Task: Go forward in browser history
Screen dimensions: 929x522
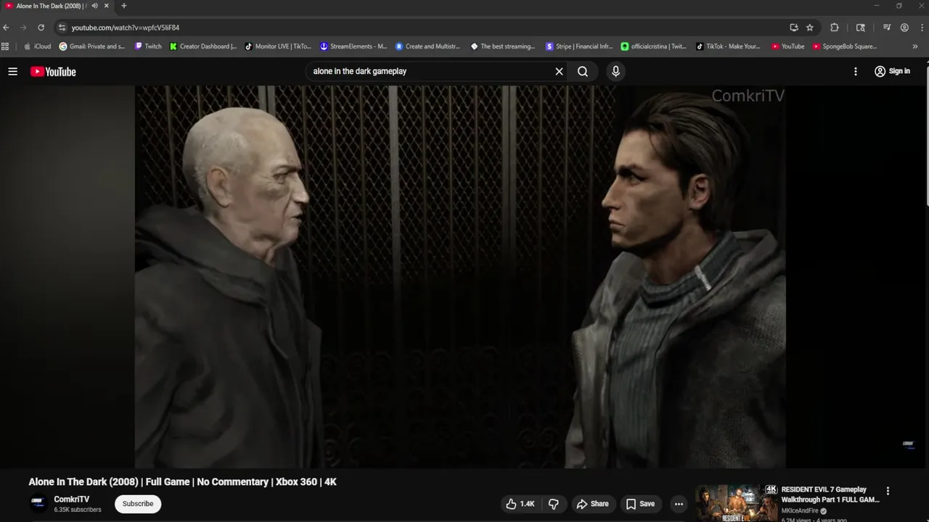Action: click(x=23, y=28)
